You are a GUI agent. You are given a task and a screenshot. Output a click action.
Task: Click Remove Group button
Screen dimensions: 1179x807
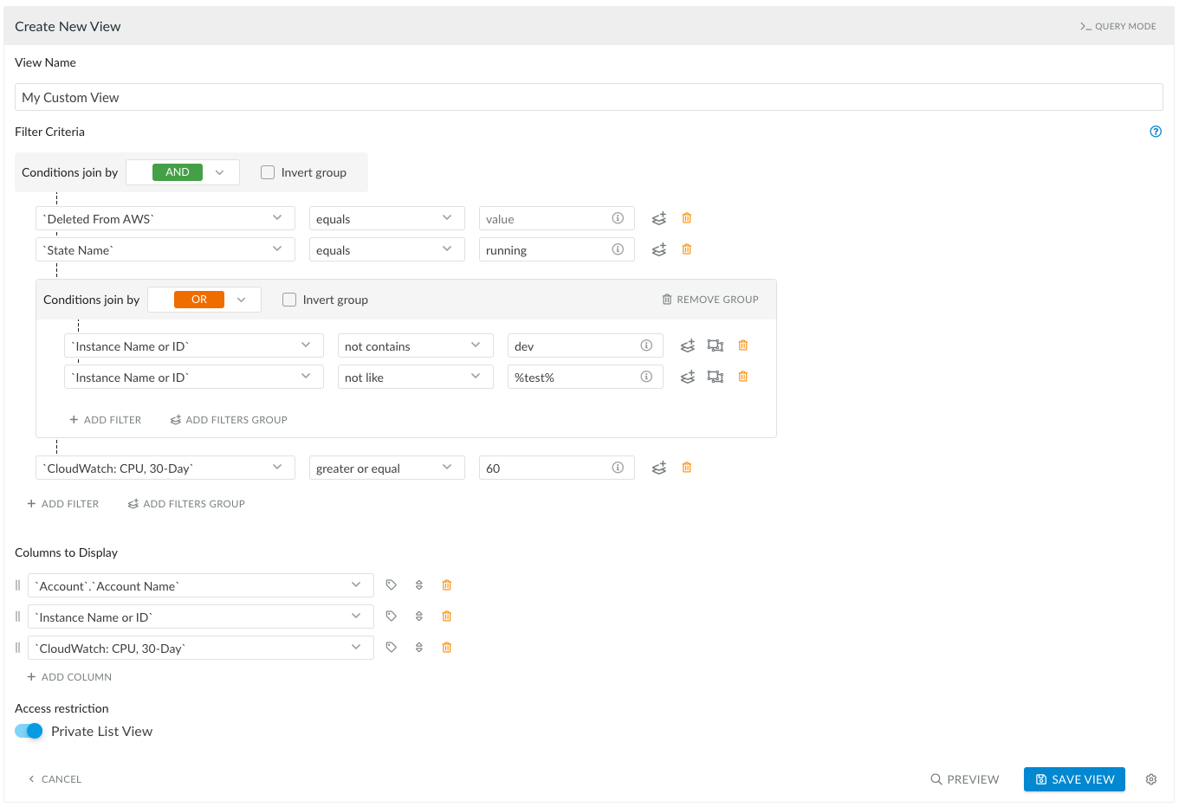coord(710,300)
